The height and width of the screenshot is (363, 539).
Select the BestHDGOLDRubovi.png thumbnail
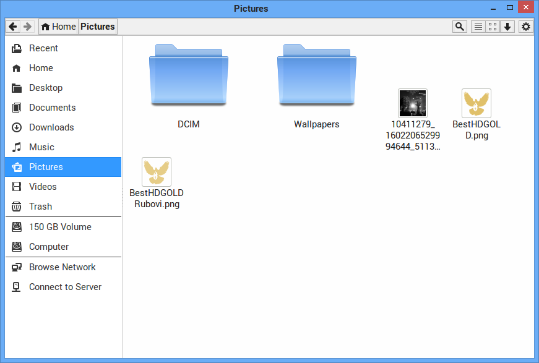click(x=157, y=172)
